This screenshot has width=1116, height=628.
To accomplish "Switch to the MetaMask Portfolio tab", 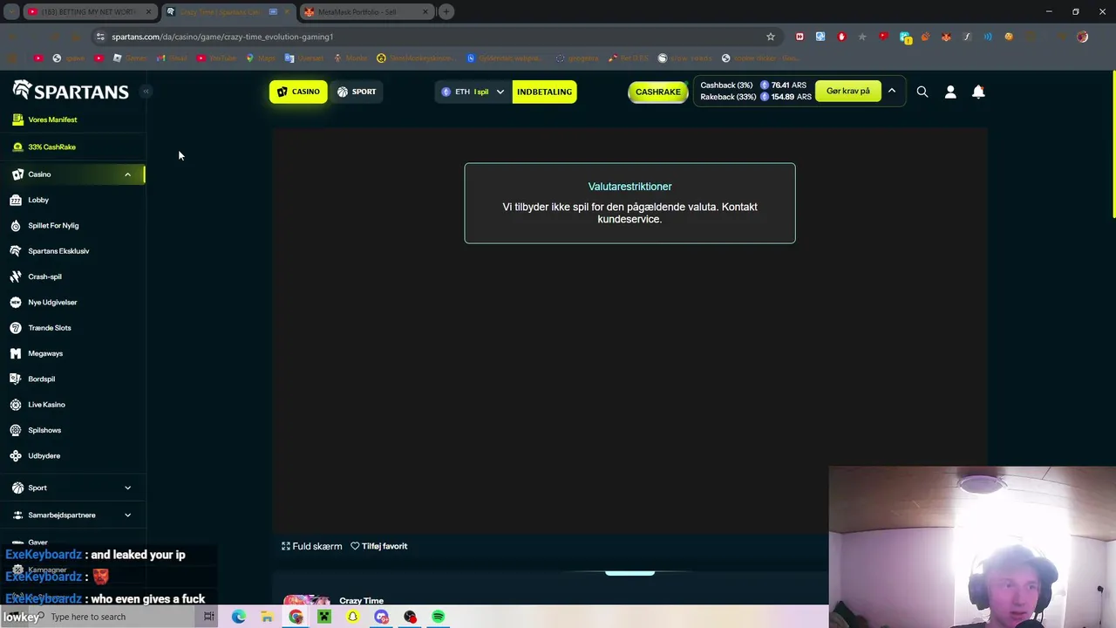I will click(367, 11).
